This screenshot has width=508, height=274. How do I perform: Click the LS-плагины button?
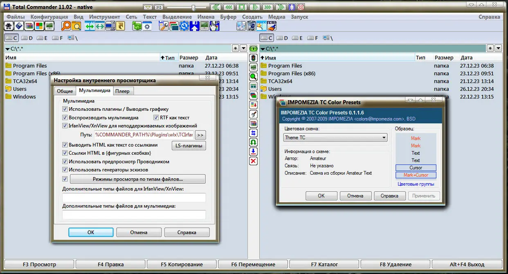click(x=188, y=146)
